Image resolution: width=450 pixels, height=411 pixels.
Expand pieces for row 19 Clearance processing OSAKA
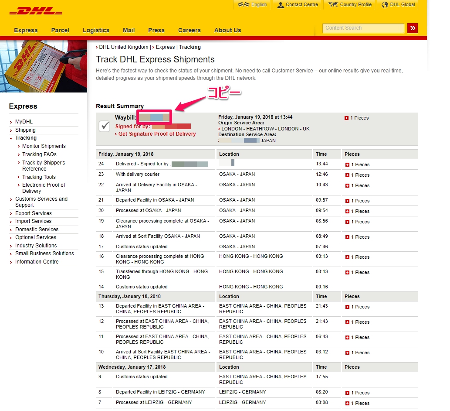pyautogui.click(x=347, y=222)
